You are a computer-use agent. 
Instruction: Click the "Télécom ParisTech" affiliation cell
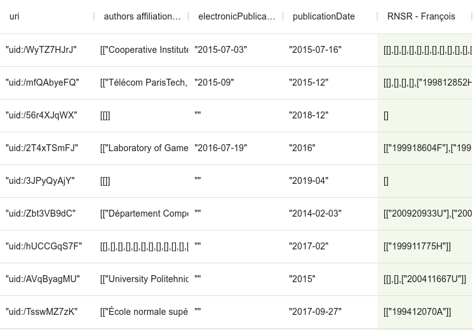tap(144, 82)
